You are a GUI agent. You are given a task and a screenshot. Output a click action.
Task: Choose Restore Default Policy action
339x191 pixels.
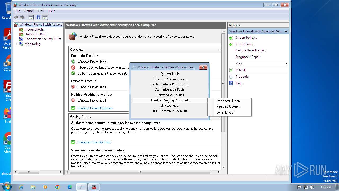pyautogui.click(x=251, y=50)
